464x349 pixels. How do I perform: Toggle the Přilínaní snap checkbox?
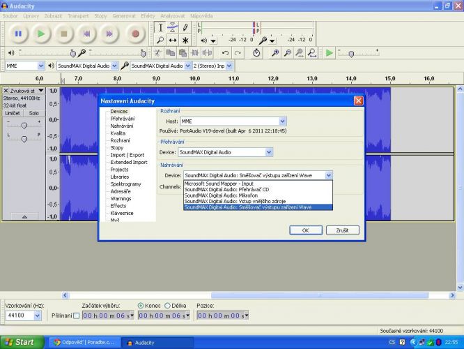pos(77,315)
